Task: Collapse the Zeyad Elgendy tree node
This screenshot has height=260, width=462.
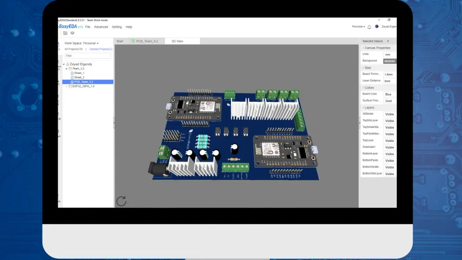Action: click(64, 64)
